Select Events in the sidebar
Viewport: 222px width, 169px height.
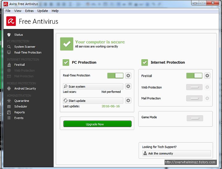pos(19,118)
